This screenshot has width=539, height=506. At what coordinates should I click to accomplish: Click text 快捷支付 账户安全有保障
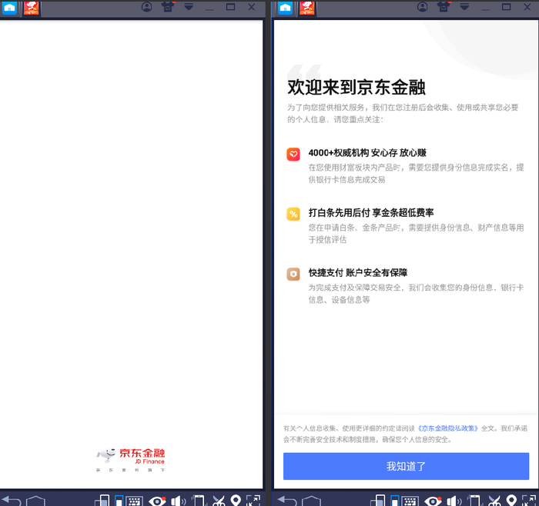coord(358,273)
